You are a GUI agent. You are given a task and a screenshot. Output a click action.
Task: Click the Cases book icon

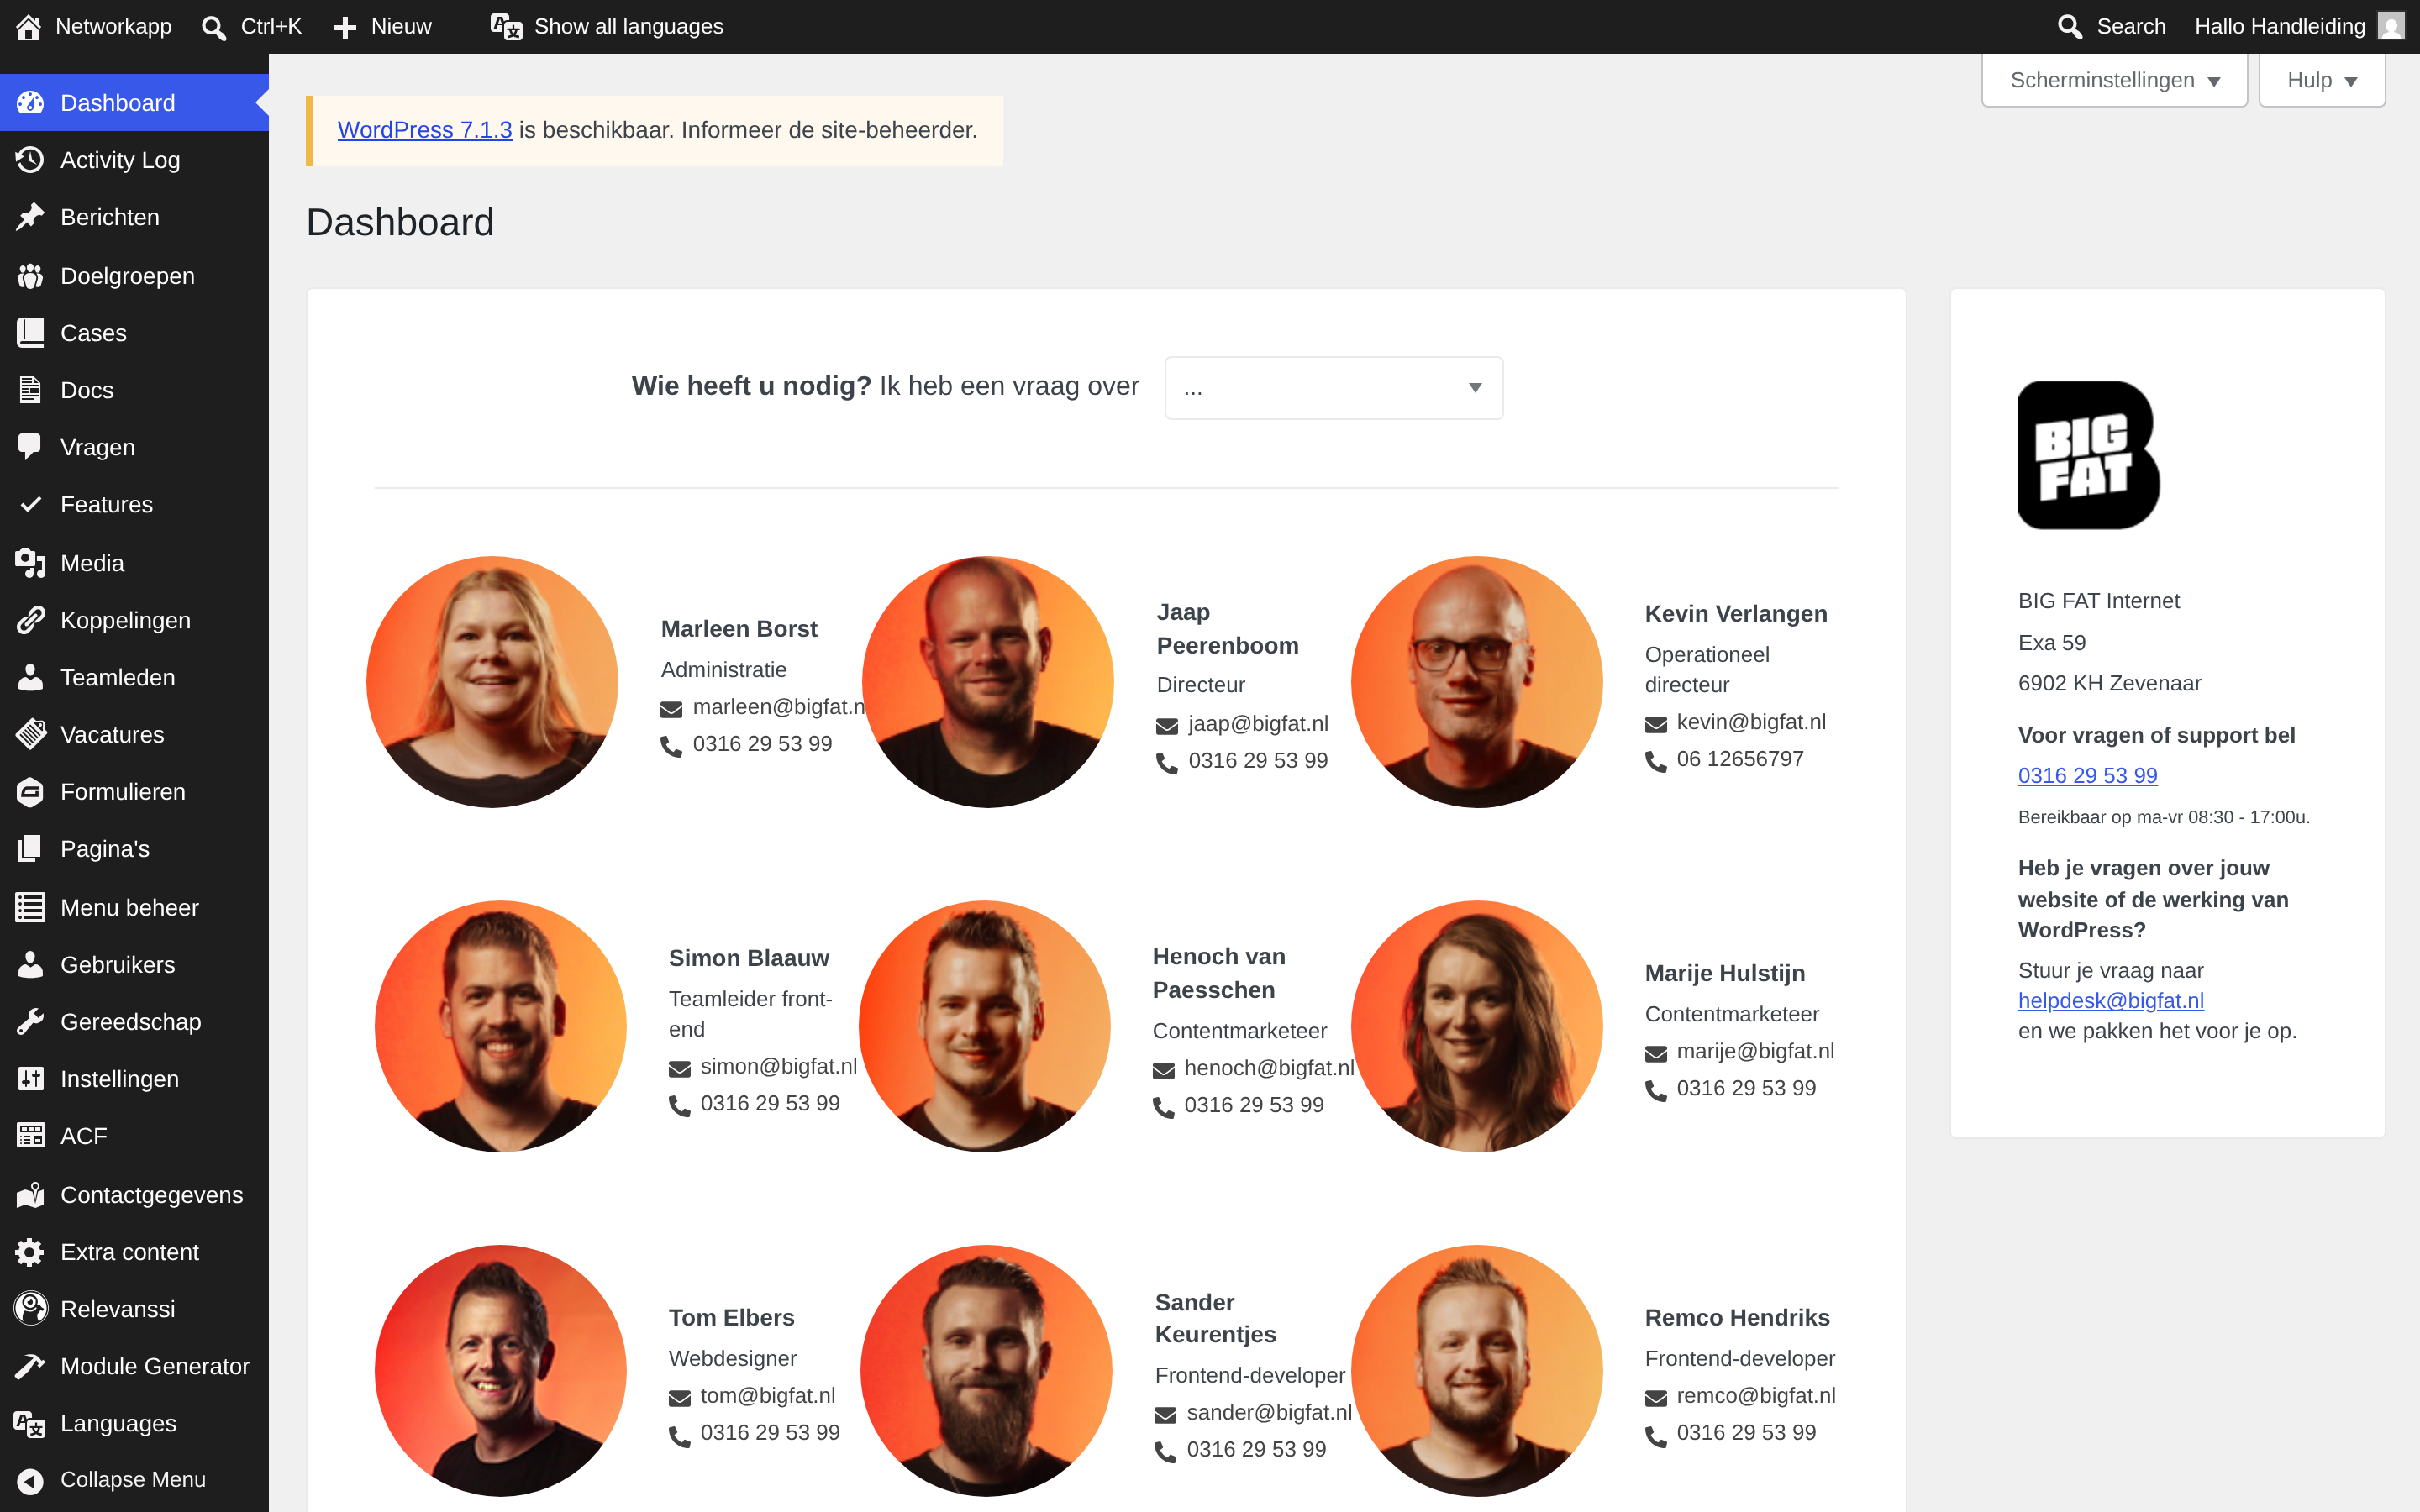(30, 333)
